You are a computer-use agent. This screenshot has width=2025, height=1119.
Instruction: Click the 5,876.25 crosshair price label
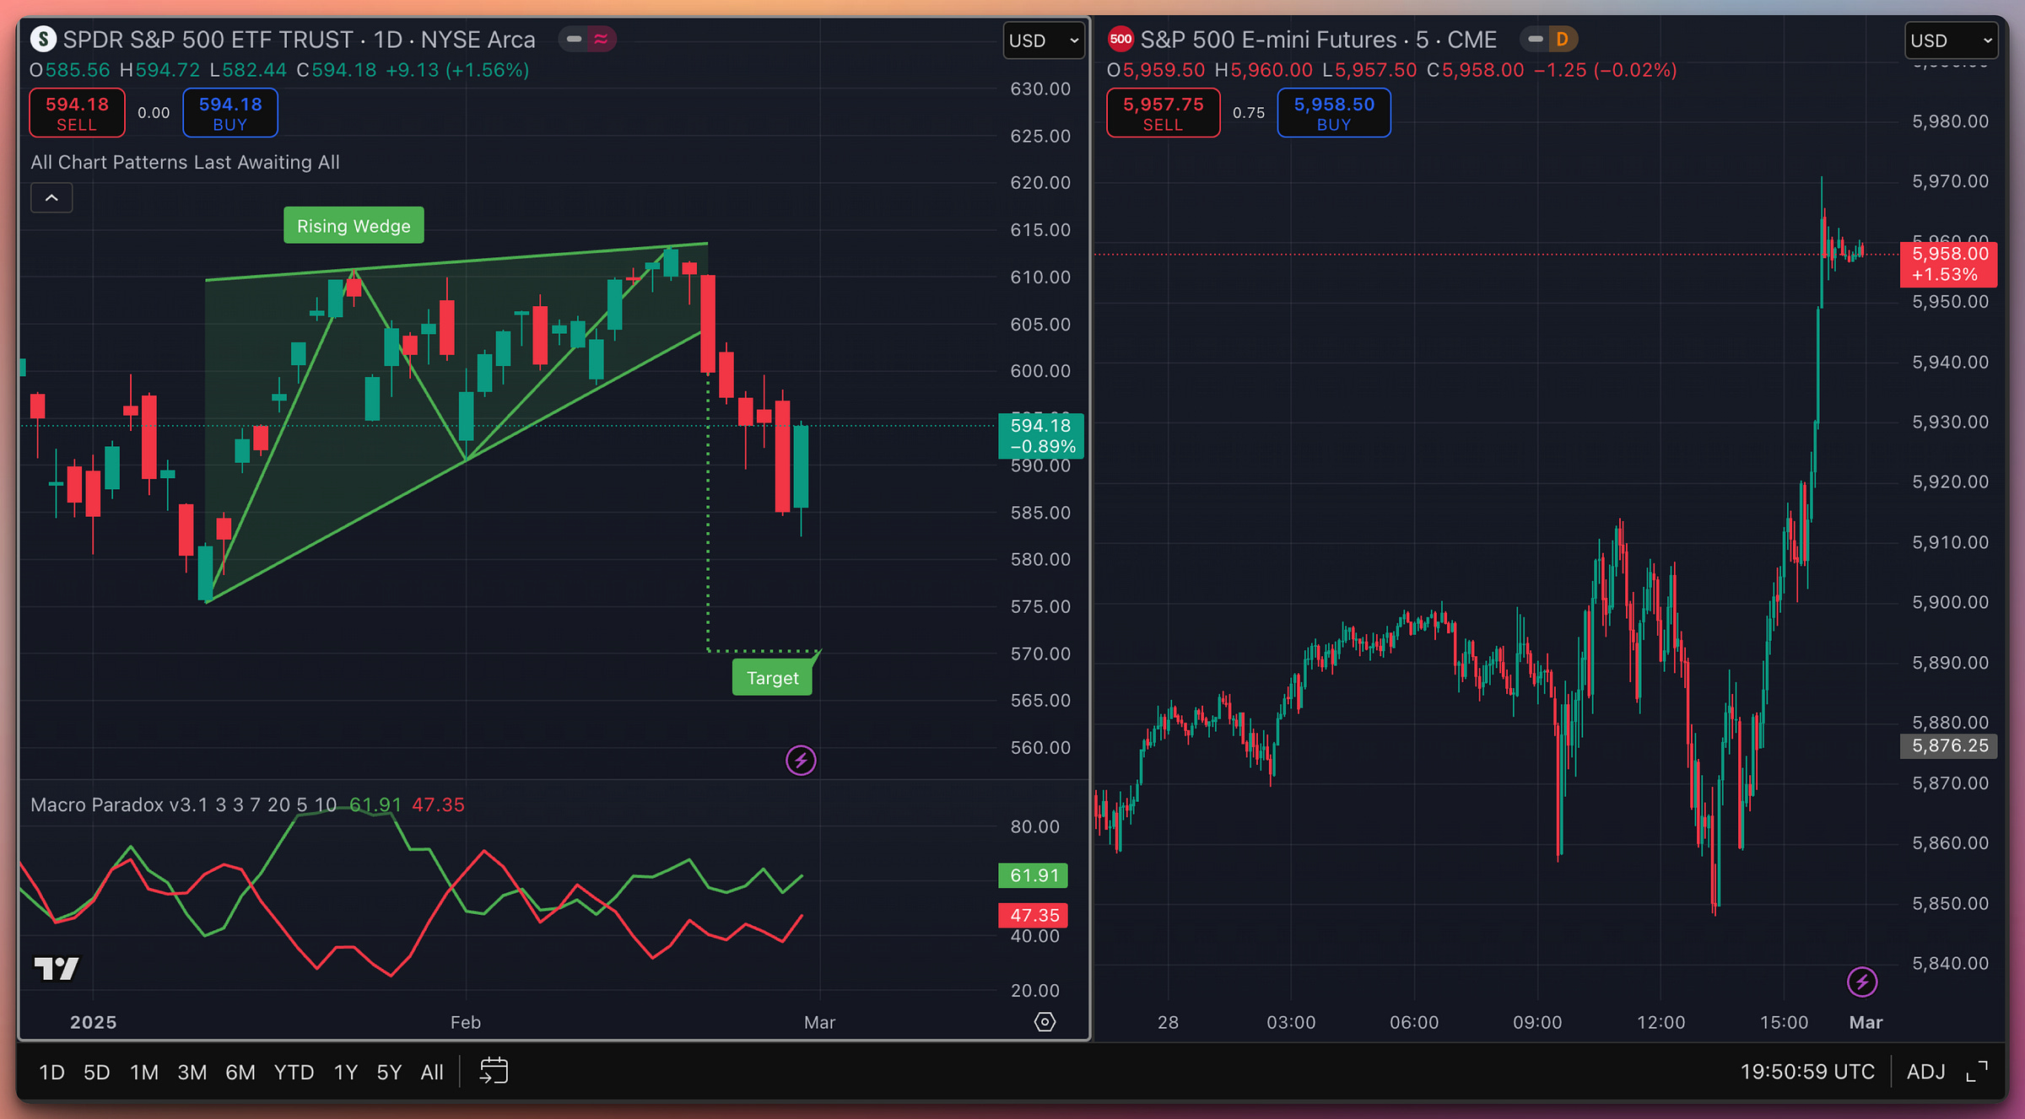pos(1948,745)
